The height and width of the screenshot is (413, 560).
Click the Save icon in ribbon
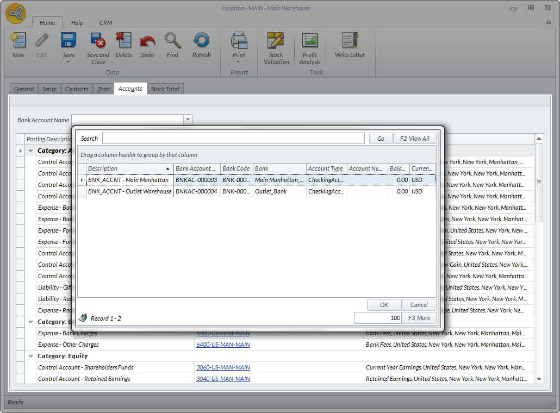[69, 42]
